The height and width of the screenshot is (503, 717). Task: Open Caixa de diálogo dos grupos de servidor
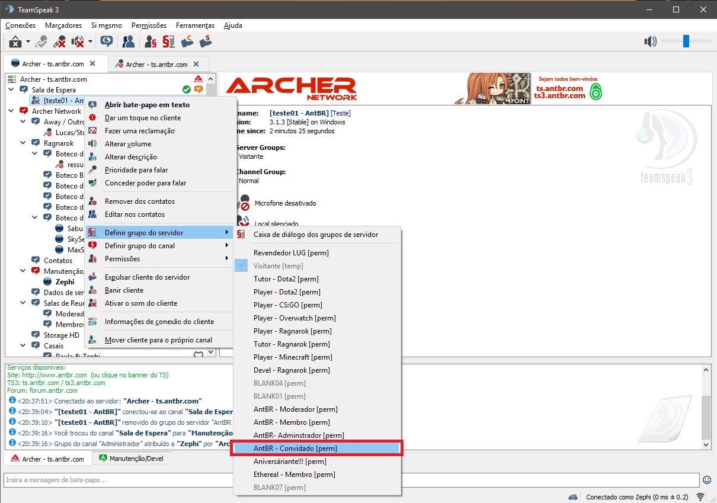(317, 234)
